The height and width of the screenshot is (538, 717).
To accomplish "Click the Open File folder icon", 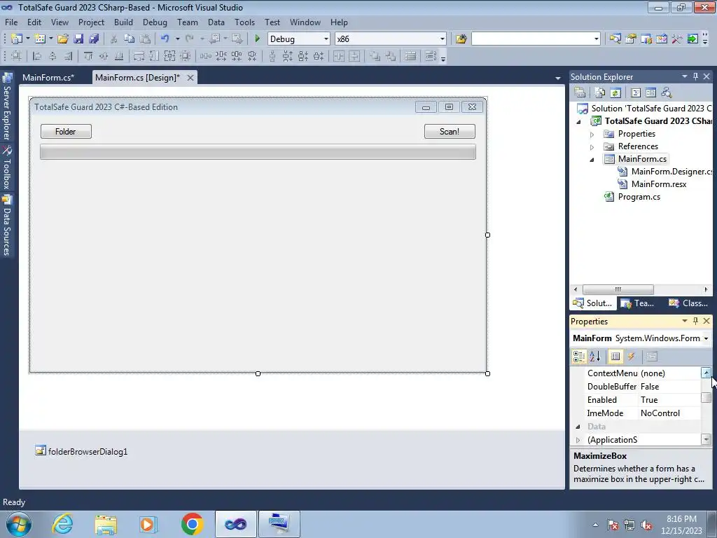I will (x=62, y=39).
